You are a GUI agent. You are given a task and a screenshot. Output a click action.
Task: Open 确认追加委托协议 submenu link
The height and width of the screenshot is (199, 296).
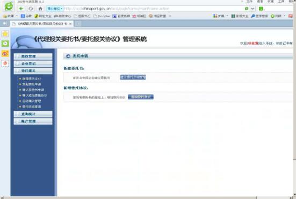tap(35, 95)
